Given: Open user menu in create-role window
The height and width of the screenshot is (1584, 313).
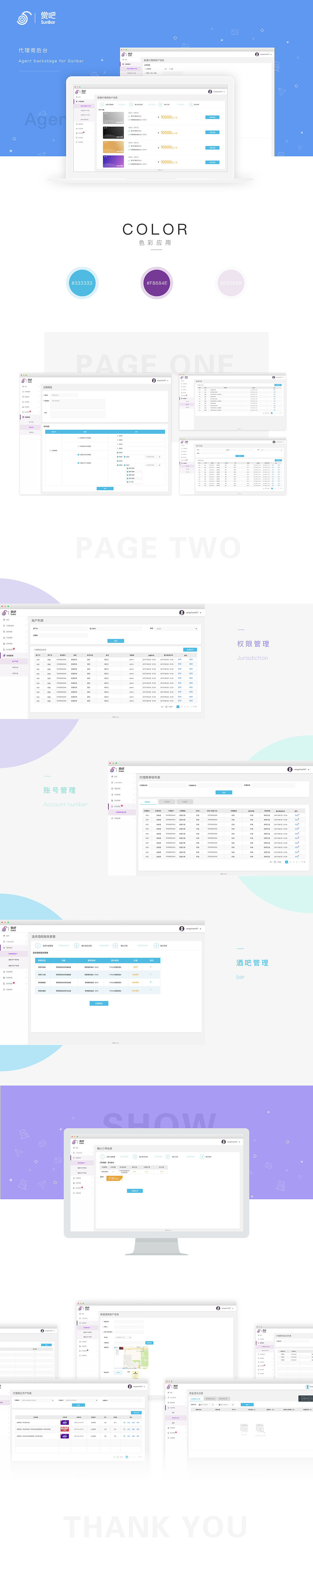Looking at the screenshot, I should click(160, 381).
